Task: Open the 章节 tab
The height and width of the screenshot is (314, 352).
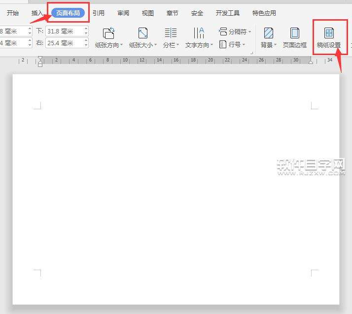Action: 173,13
